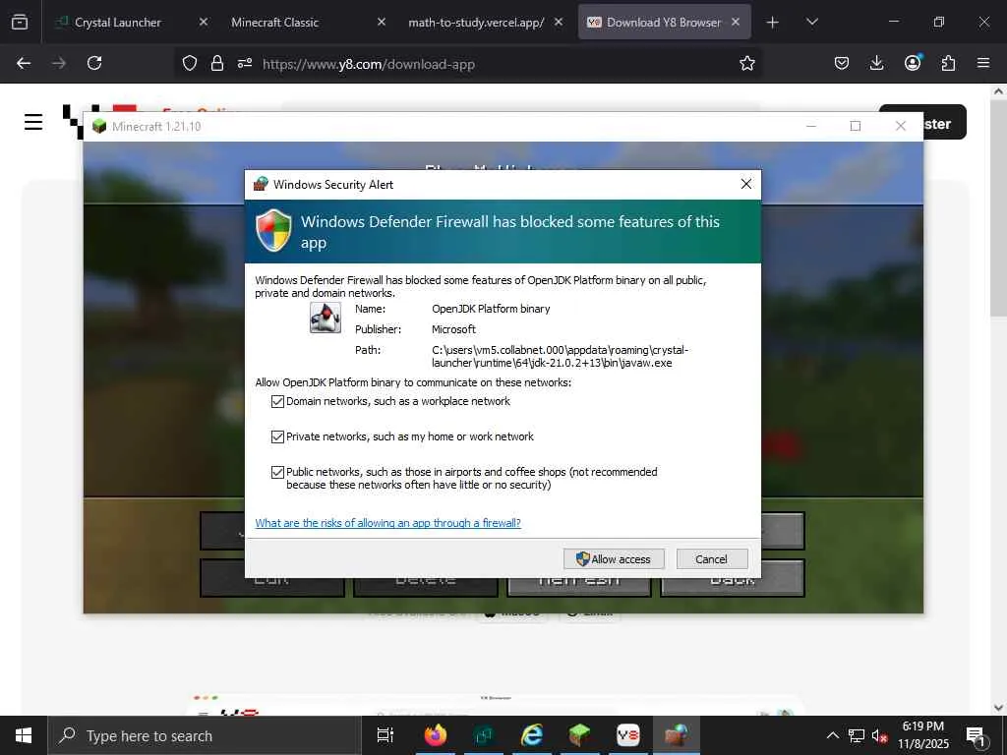This screenshot has width=1007, height=755.
Task: Bookmark this page with star icon
Action: (x=747, y=63)
